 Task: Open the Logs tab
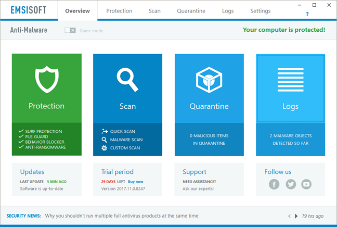click(x=228, y=11)
